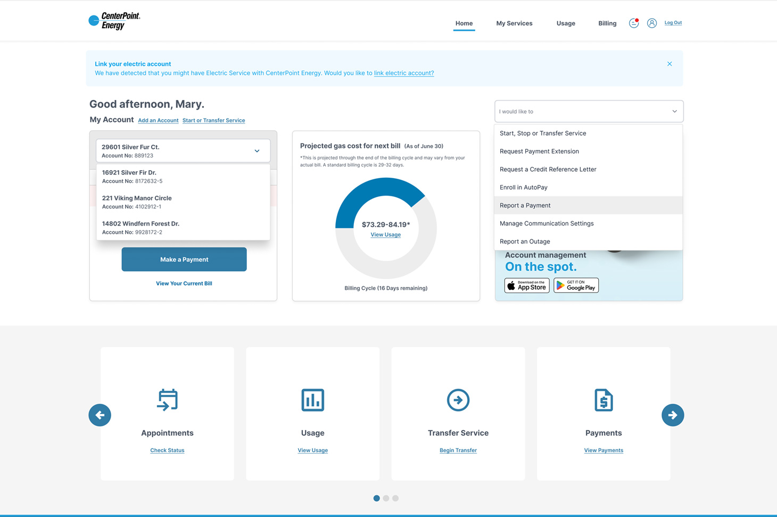Click the user profile icon
The image size is (777, 517).
[651, 23]
